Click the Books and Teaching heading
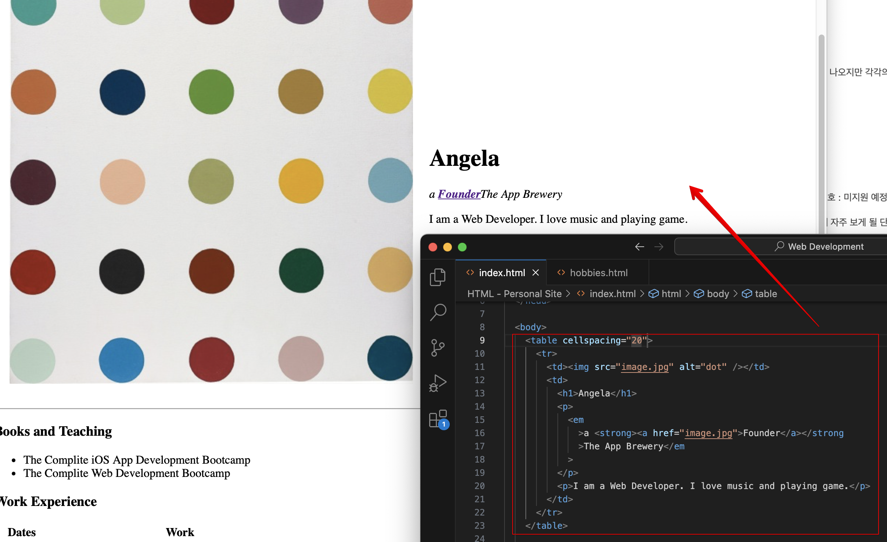The image size is (887, 542). (55, 431)
